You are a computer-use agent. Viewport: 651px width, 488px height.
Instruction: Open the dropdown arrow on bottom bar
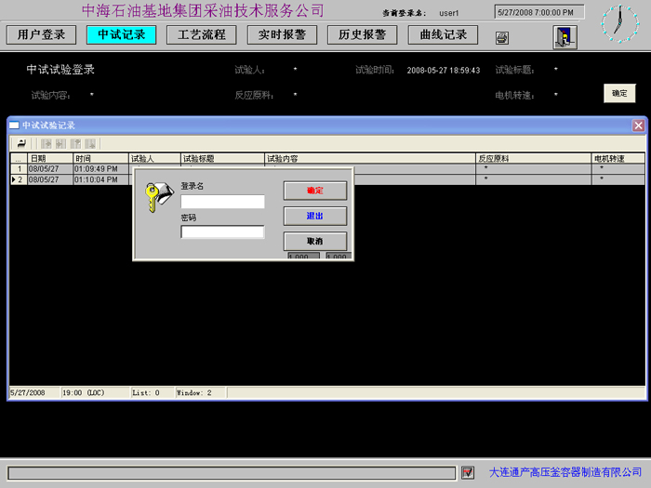tap(468, 473)
